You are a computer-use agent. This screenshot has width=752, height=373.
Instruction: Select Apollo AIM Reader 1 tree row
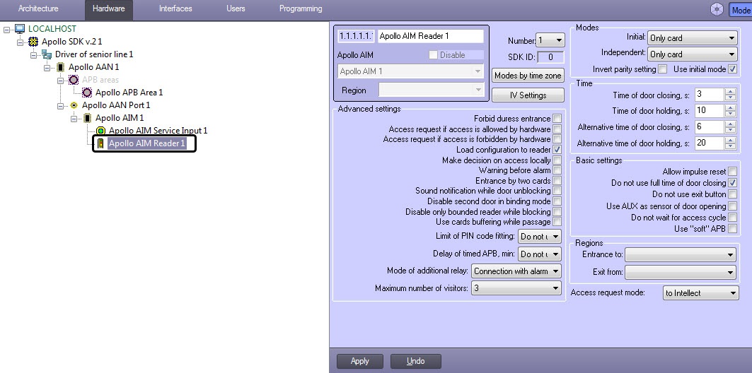146,143
